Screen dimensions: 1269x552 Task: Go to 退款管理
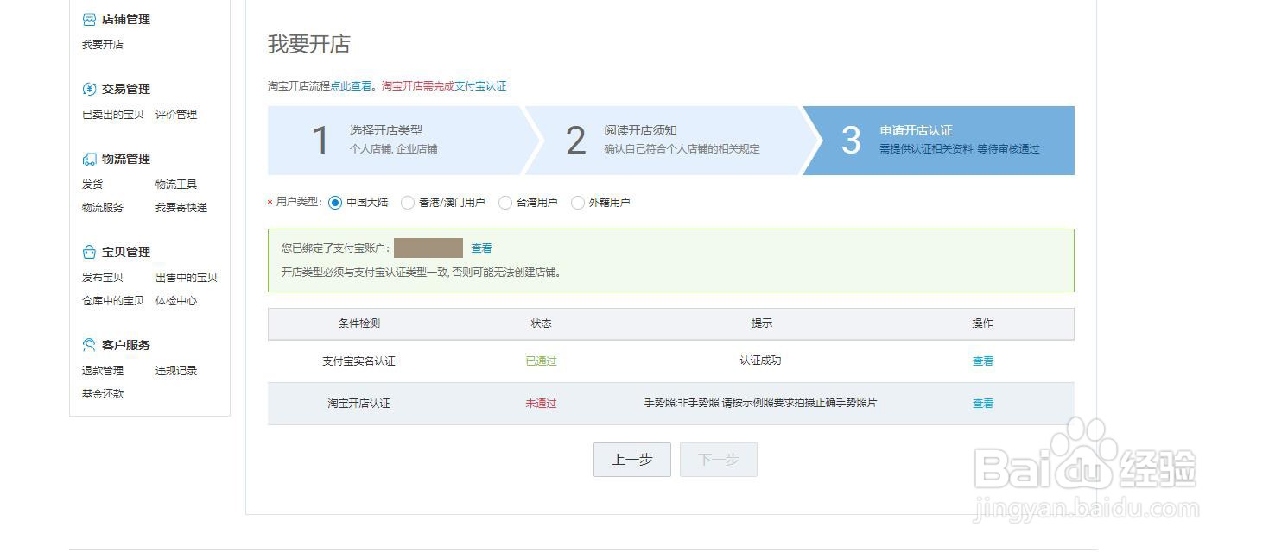[x=103, y=370]
